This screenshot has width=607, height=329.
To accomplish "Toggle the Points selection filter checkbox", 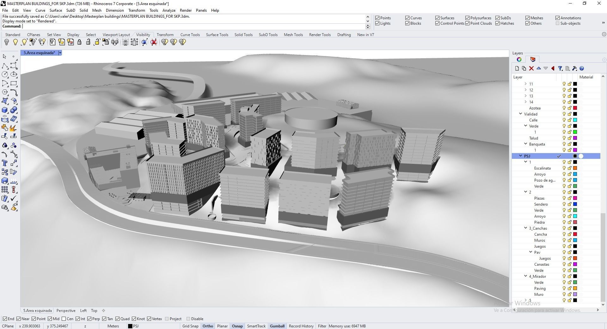I will (377, 18).
